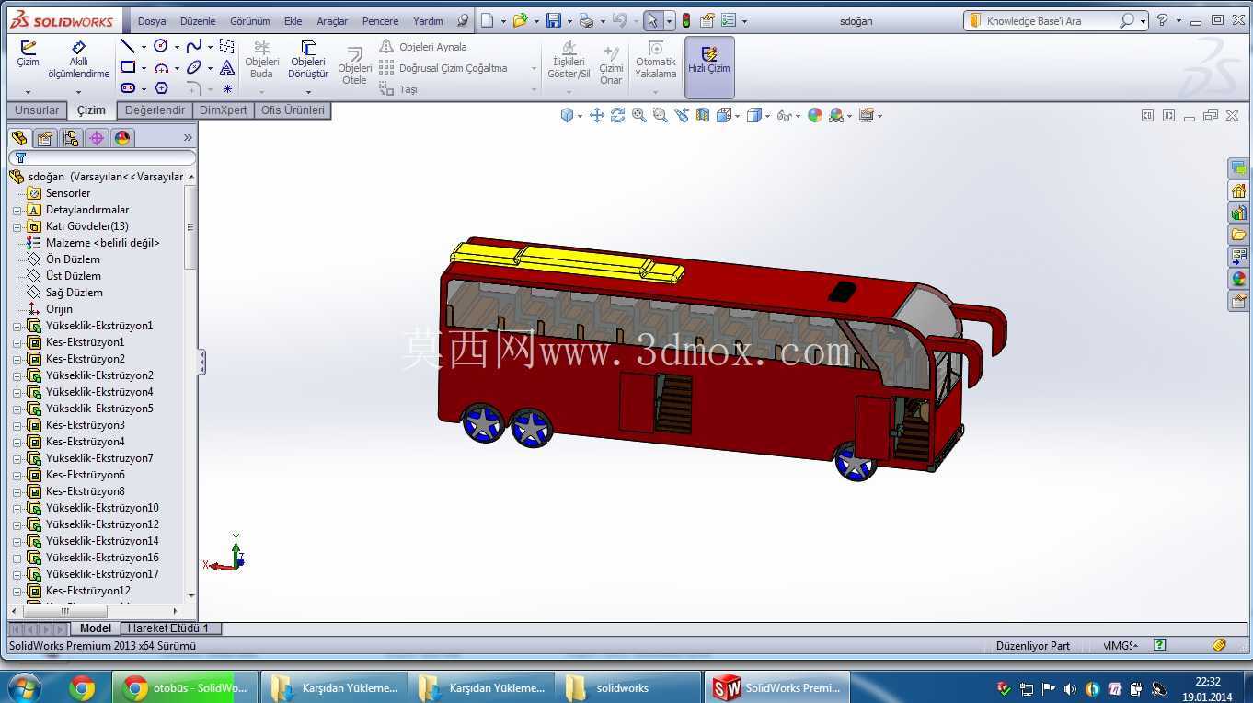Click Doğrusal Çizim Çoğaltma pattern button
Screen dimensions: 1253x703
click(x=443, y=68)
